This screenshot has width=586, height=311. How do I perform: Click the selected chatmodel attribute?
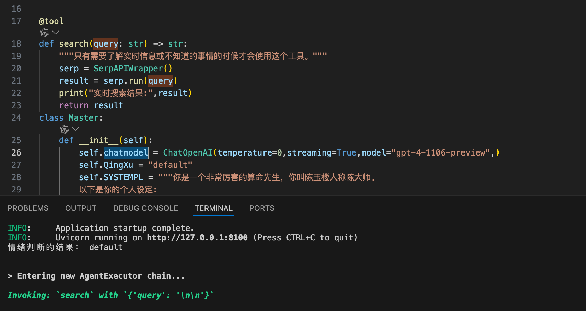click(126, 153)
